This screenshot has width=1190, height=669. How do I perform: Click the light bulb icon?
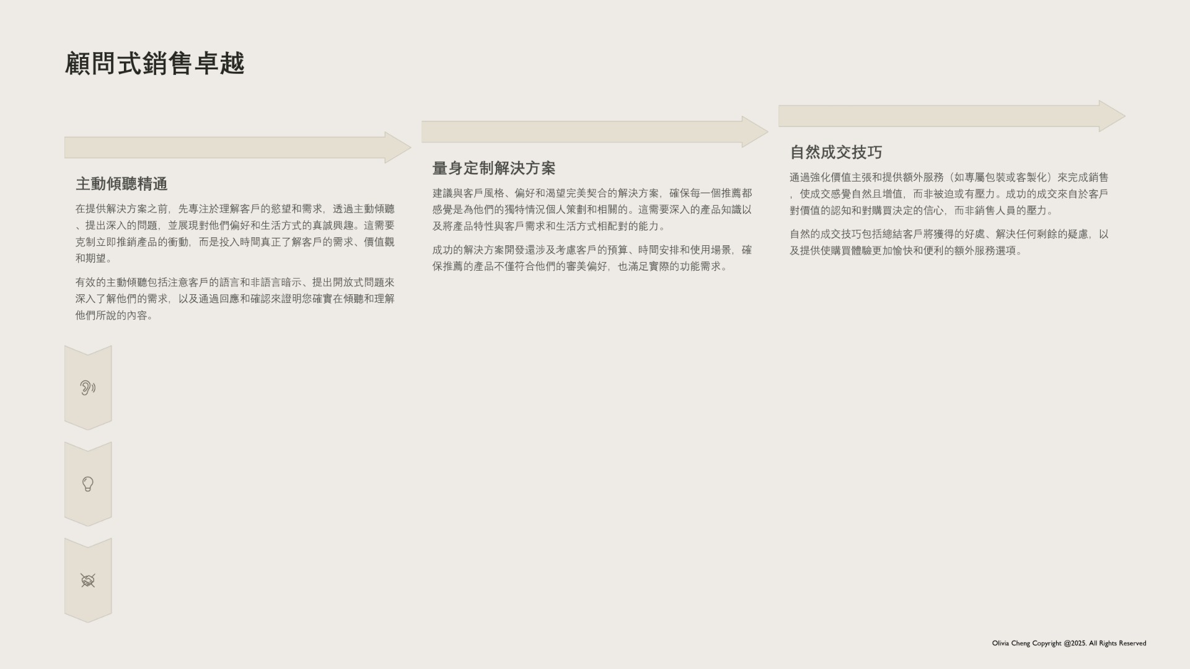pyautogui.click(x=87, y=484)
